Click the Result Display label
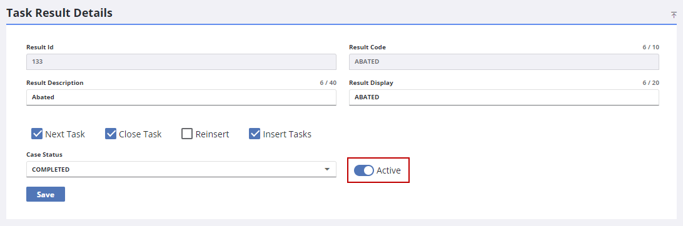Image resolution: width=683 pixels, height=226 pixels. pyautogui.click(x=371, y=82)
